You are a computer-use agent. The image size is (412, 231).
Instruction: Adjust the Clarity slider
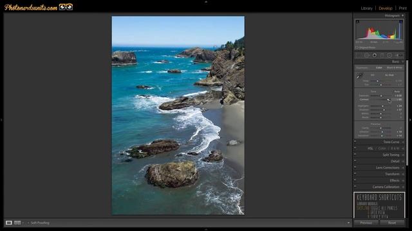tap(380, 128)
